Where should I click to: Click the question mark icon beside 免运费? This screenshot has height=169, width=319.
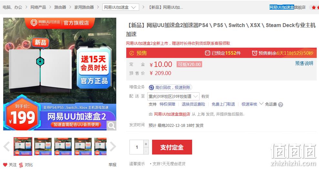281,105
